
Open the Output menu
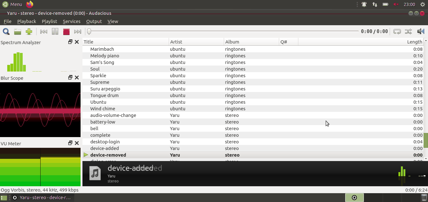click(x=94, y=21)
